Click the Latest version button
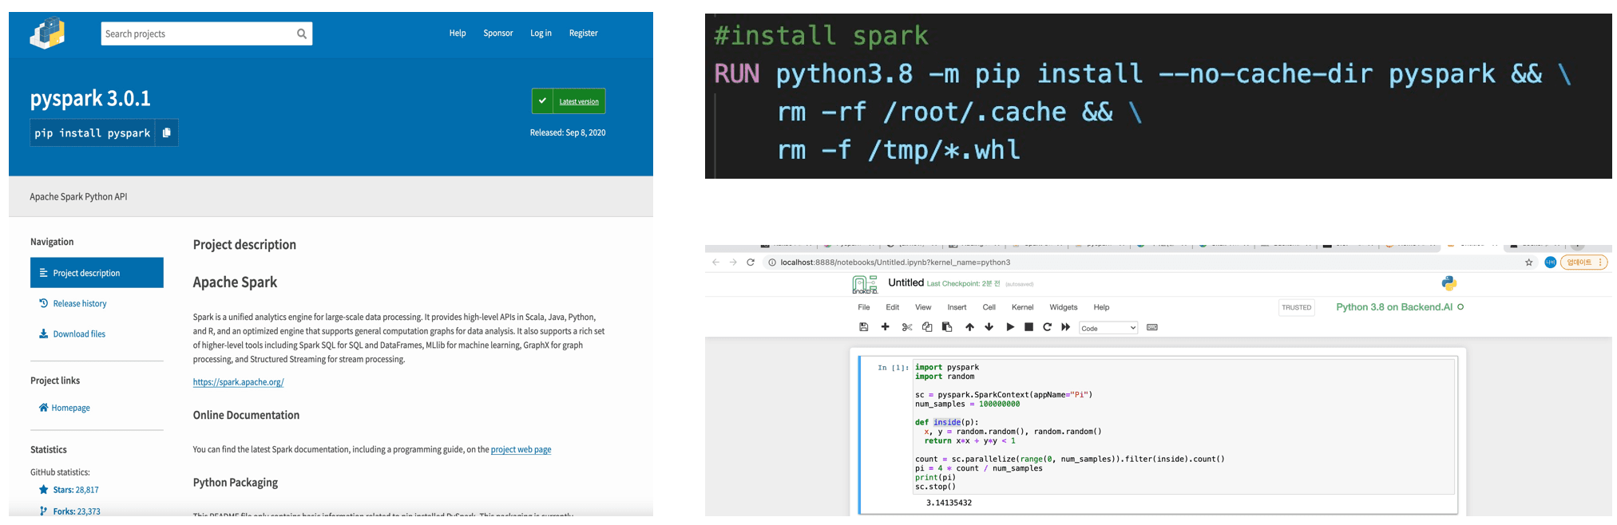The height and width of the screenshot is (525, 1617). click(x=569, y=101)
